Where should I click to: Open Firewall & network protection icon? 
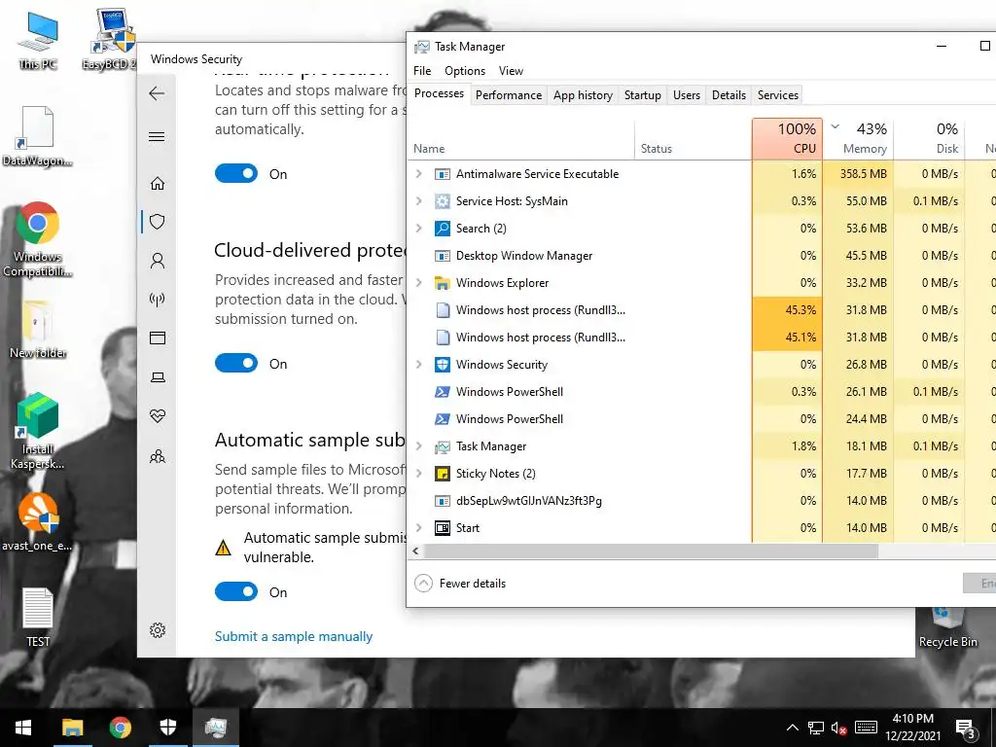click(x=158, y=300)
